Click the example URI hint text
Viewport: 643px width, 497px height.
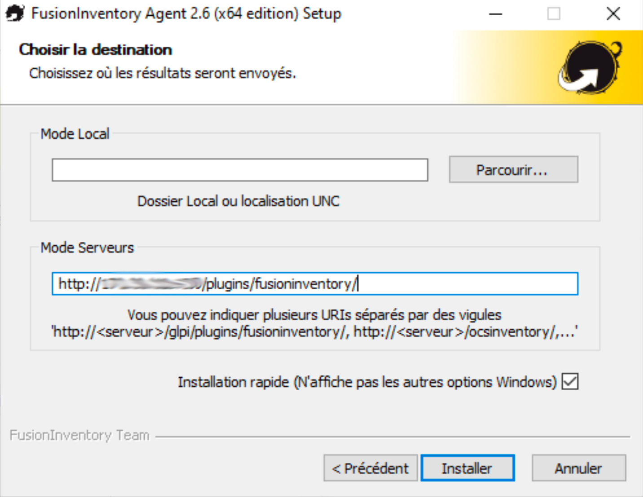[x=314, y=332]
